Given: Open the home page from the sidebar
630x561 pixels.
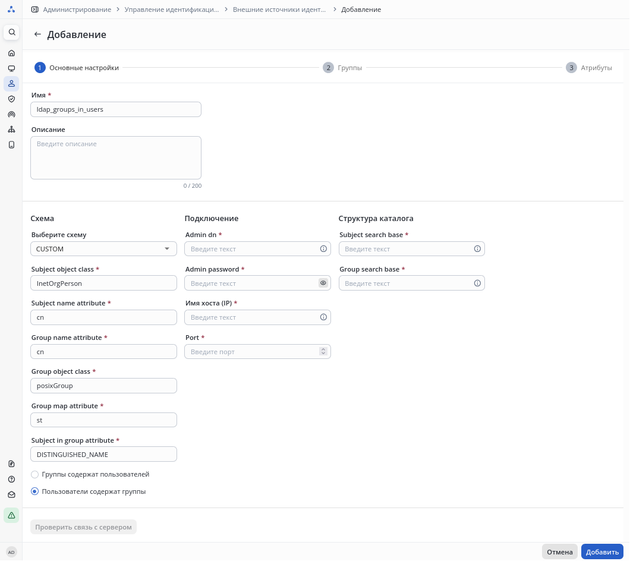Looking at the screenshot, I should 11,53.
